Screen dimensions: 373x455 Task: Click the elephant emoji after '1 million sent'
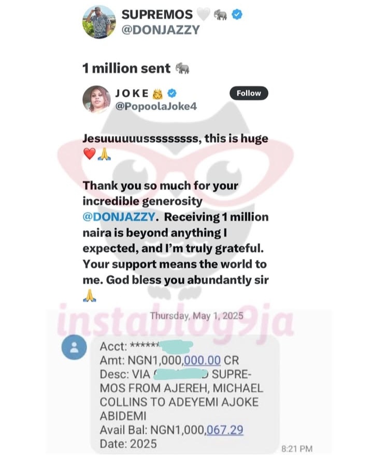point(182,68)
